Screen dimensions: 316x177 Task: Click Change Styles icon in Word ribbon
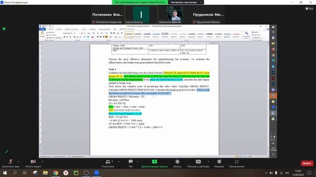click(x=246, y=34)
